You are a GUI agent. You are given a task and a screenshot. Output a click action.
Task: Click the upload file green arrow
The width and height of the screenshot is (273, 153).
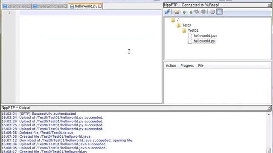pos(191,12)
